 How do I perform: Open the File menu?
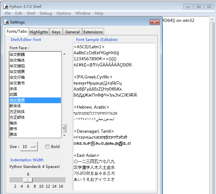pos(8,13)
